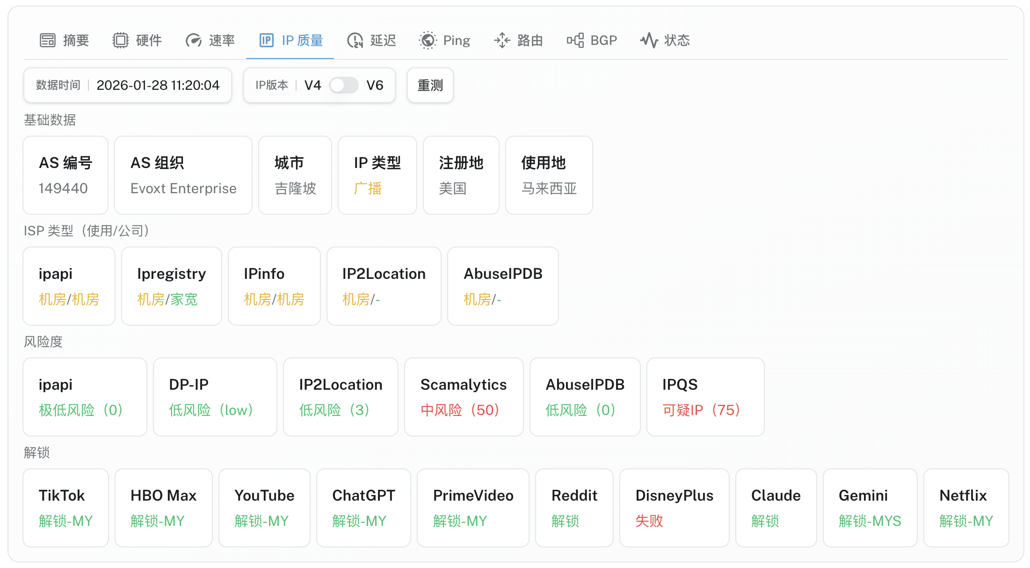
Task: Open the 延迟 tab
Action: coord(383,41)
